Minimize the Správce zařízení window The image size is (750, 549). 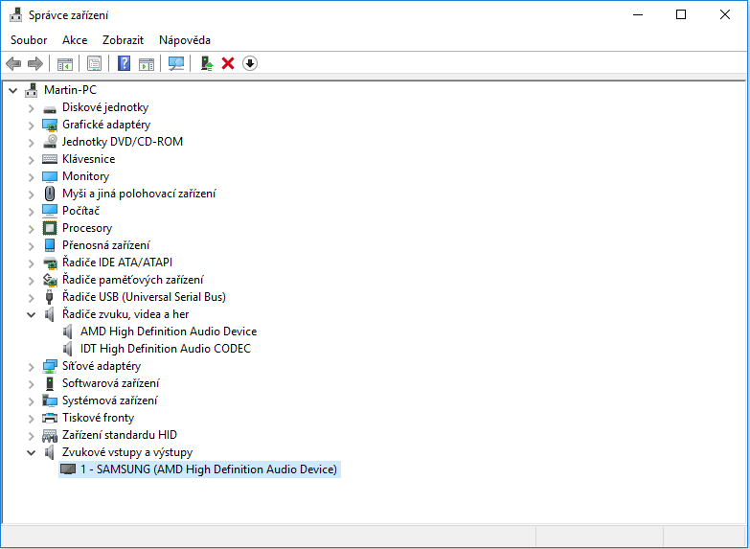(x=638, y=14)
